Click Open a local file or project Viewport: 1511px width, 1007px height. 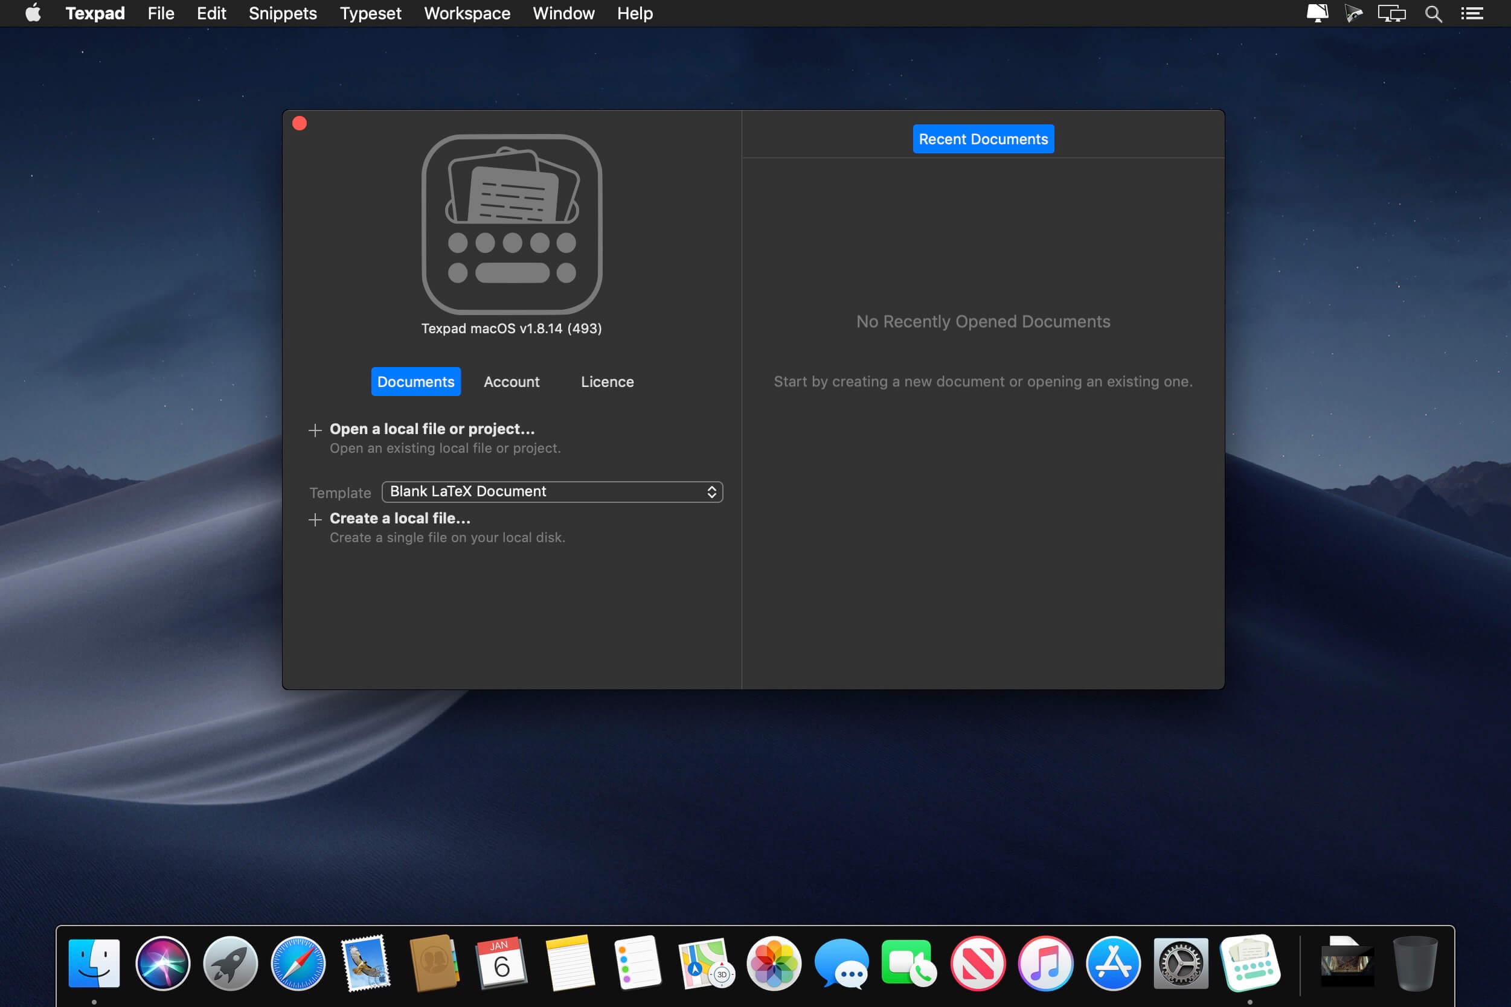pos(432,428)
